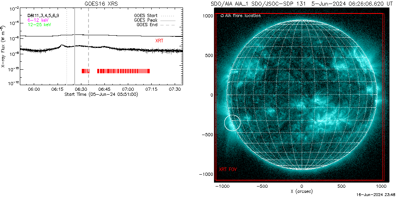Click the small circle symbol beside 'AIA flare location'
Image resolution: width=397 pixels, height=198 pixels.
click(x=222, y=16)
